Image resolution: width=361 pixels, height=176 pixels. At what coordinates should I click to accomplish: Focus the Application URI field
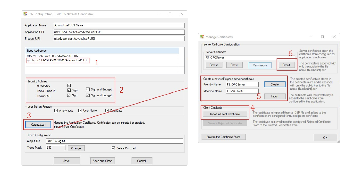(x=119, y=32)
